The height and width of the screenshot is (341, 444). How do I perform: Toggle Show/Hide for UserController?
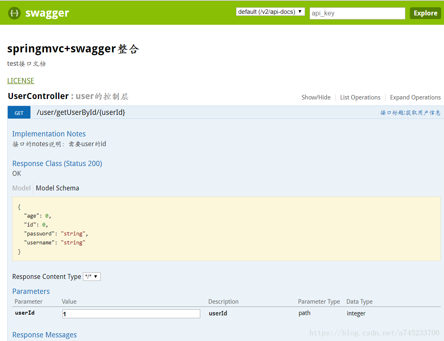tap(316, 97)
